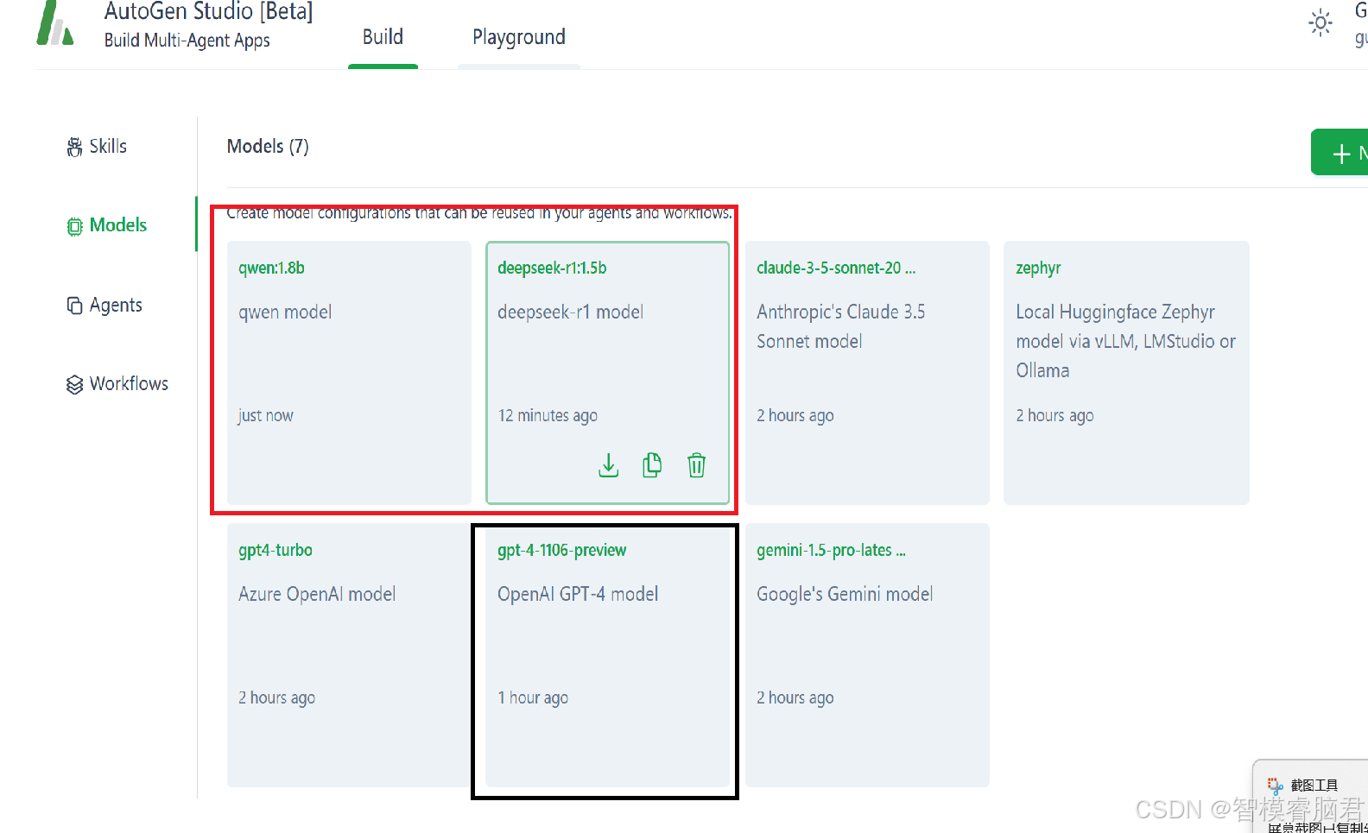
Task: Open the gpt-4-1106-preview model card
Action: [607, 655]
